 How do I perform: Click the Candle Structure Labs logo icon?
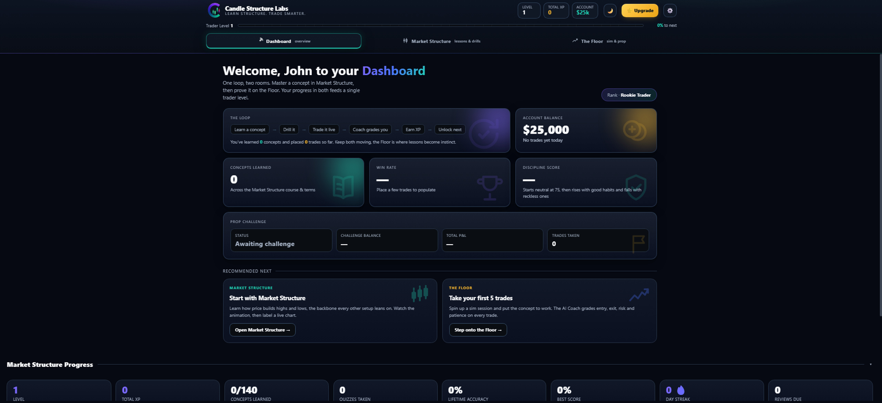[x=214, y=10]
